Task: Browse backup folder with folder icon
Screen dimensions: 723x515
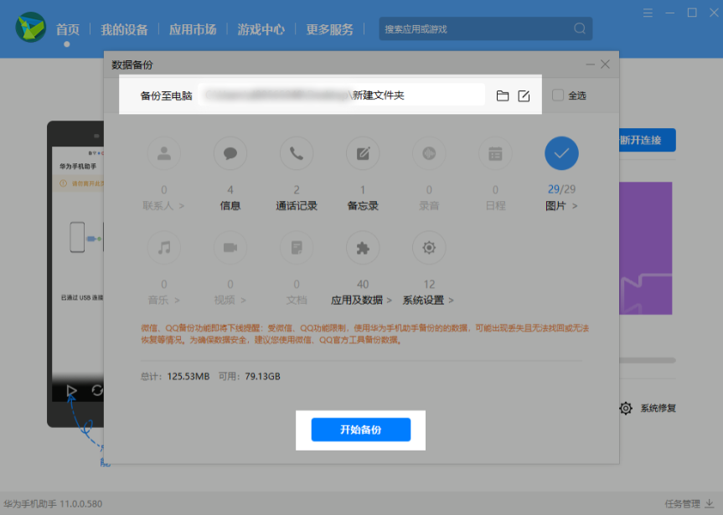Action: pyautogui.click(x=503, y=95)
